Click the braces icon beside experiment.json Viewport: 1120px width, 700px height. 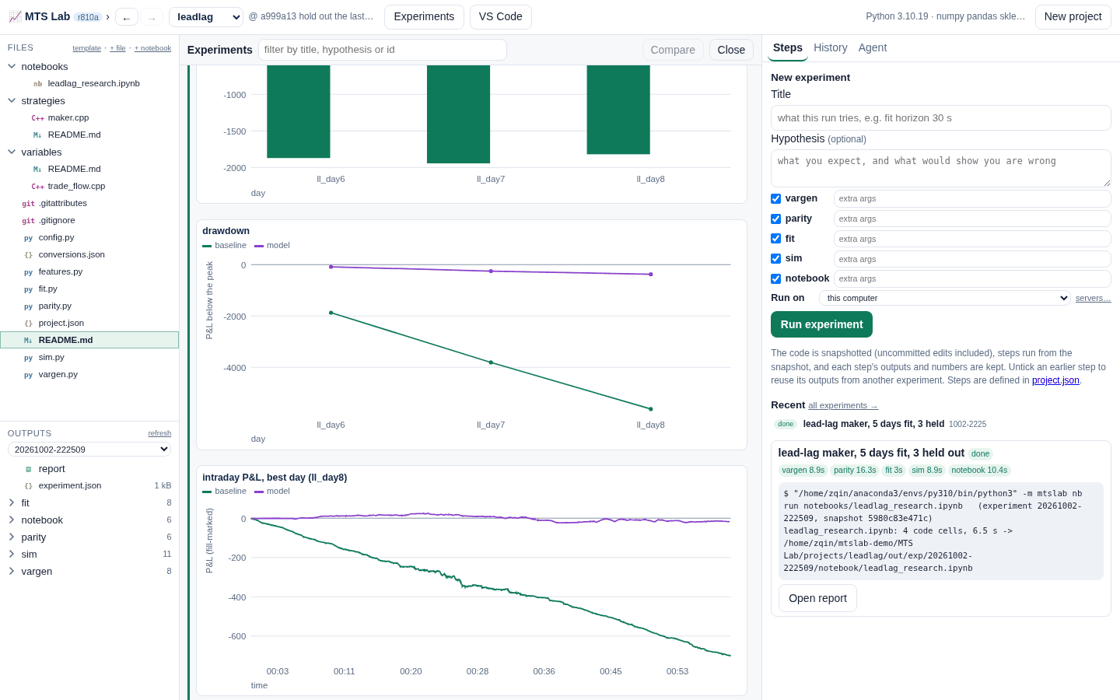[28, 485]
